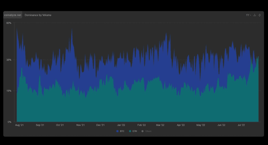This screenshot has width=268, height=145.
Task: Select the Sep '21 x-axis label
Action: [40, 125]
